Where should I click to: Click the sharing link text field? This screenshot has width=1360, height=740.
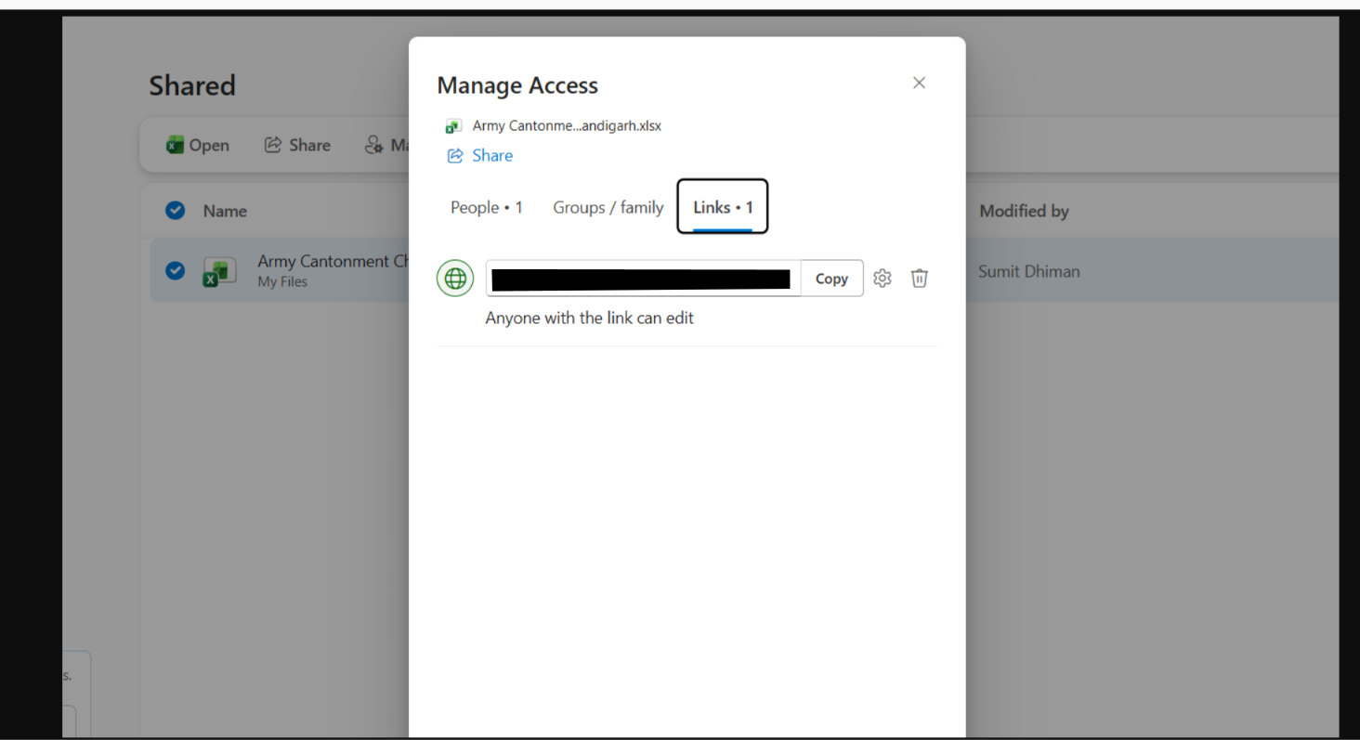[643, 279]
